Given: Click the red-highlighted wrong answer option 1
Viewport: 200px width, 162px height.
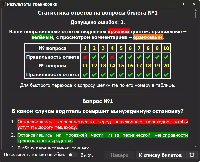Looking at the screenshot, I should click(x=103, y=124).
